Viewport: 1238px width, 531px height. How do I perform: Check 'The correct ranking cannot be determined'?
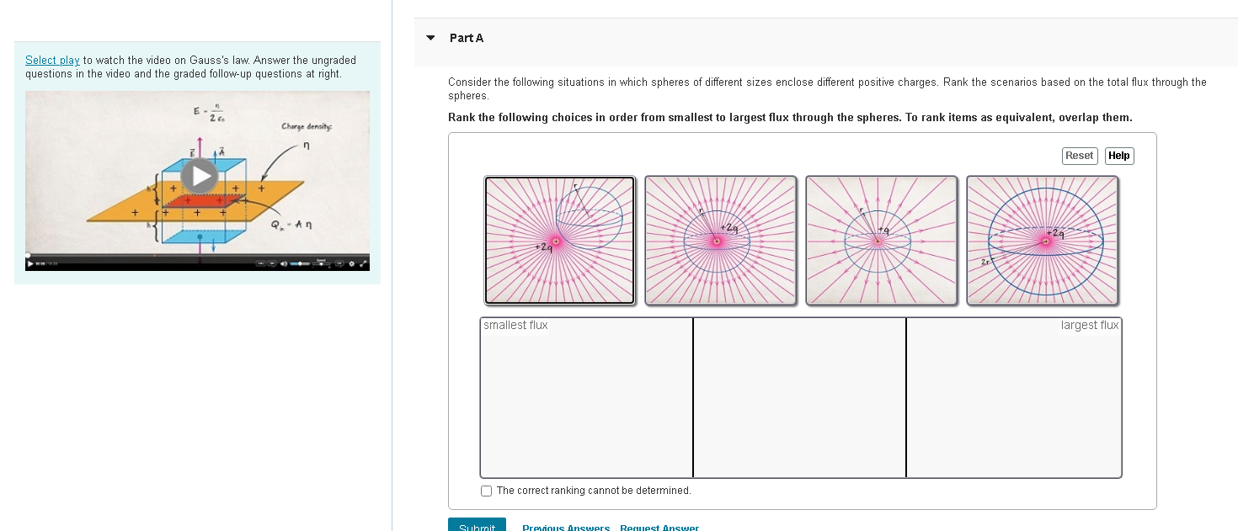[486, 491]
